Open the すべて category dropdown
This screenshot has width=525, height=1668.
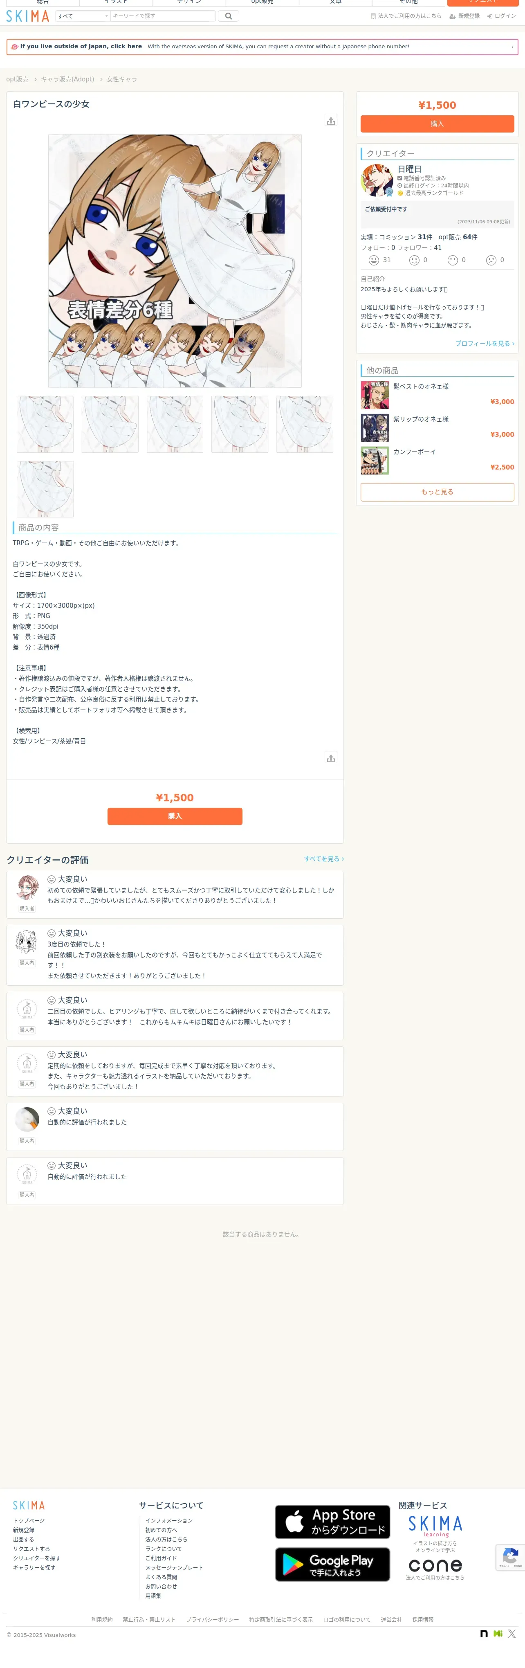click(83, 16)
